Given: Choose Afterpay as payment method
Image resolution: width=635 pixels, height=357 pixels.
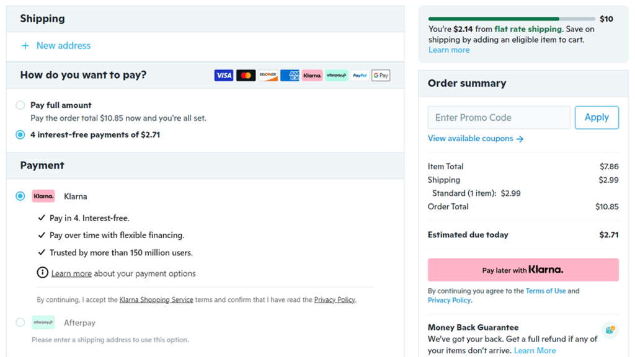Looking at the screenshot, I should [x=20, y=322].
